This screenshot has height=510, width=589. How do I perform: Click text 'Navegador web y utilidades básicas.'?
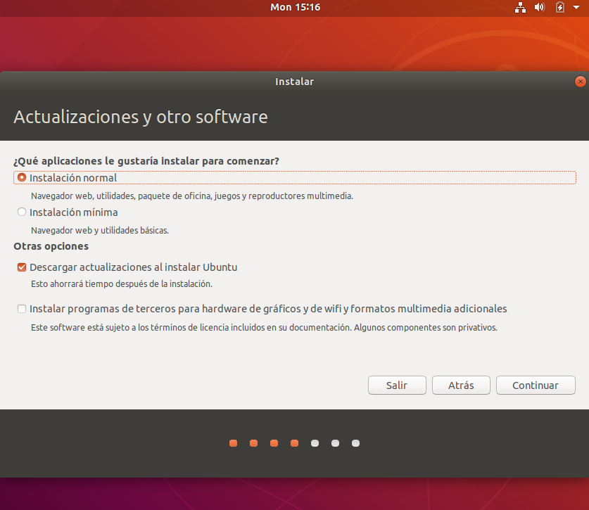click(100, 230)
